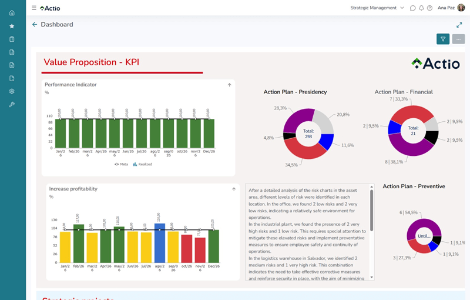
Task: Open the dashboard filter button
Action: pos(443,39)
